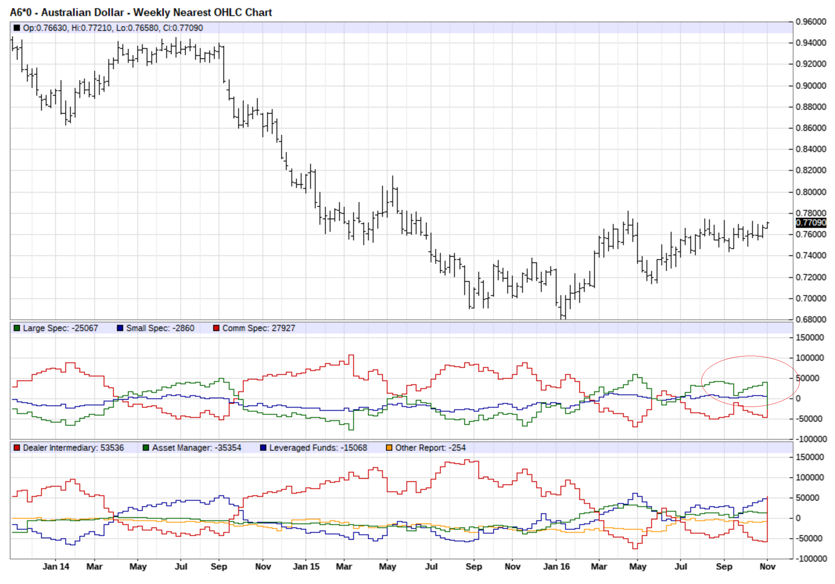
Task: Click the green Large Spec legend swatch
Action: 16,328
